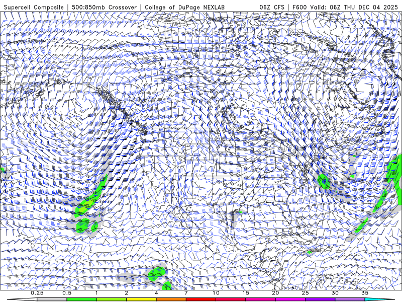Click 'College of DuPage NEXLAB' header text
The width and height of the screenshot is (402, 302).
185,7
